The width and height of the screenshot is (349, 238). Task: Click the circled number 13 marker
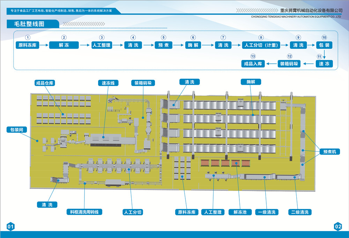(x=253, y=56)
